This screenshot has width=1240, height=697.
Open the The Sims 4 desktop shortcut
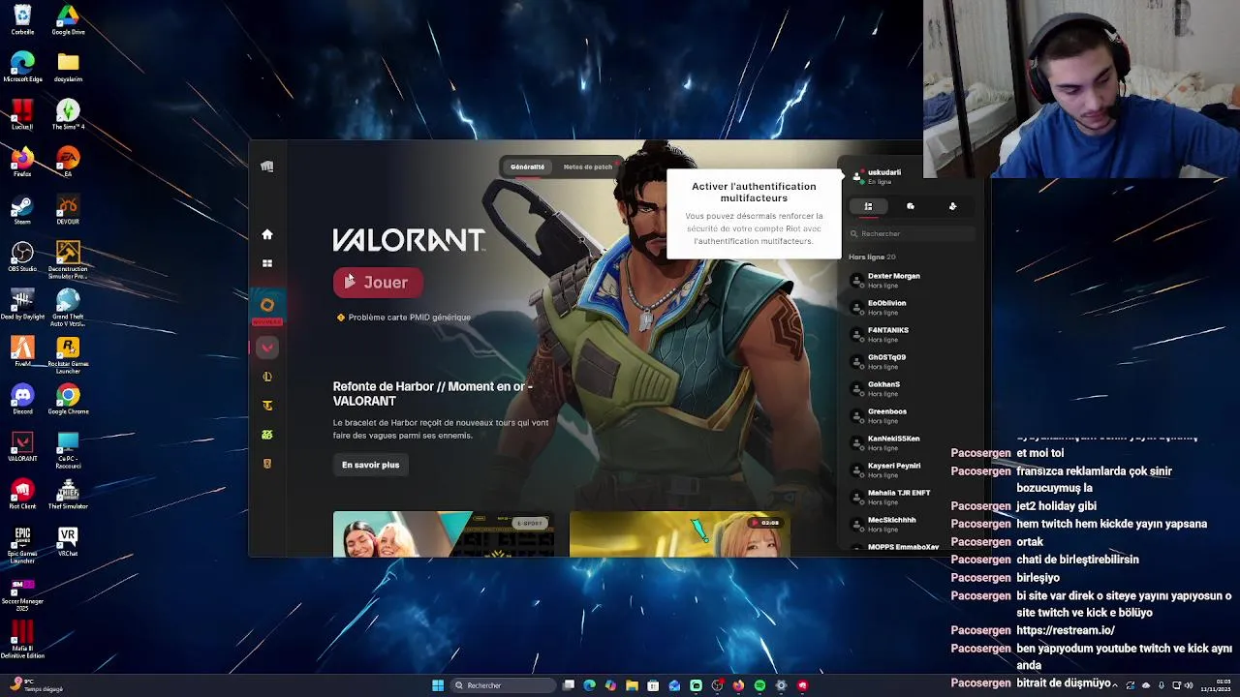(x=68, y=114)
